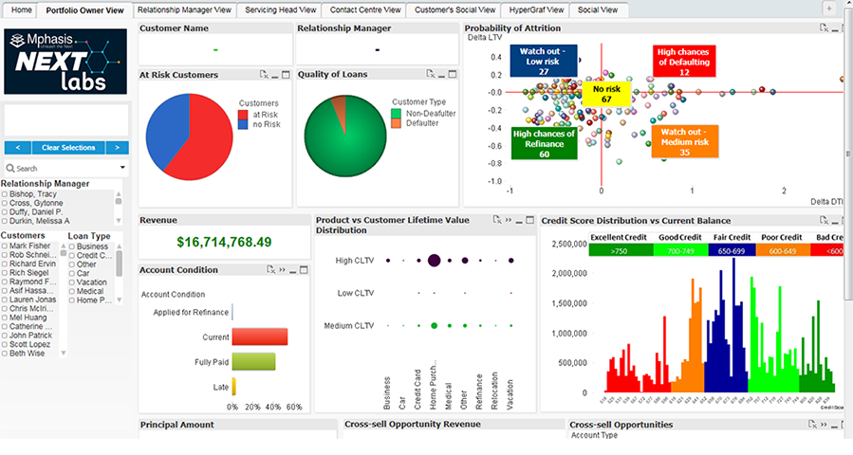The height and width of the screenshot is (455, 853).
Task: Switch to Relationship Manager View tab
Action: 184,9
